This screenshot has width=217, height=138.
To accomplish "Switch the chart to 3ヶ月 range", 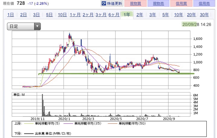I will coord(101,15).
